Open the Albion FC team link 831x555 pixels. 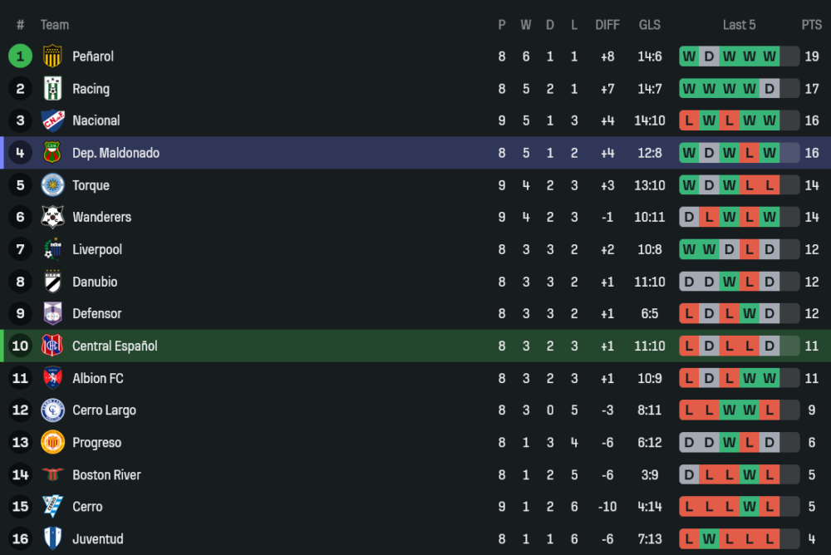[98, 378]
